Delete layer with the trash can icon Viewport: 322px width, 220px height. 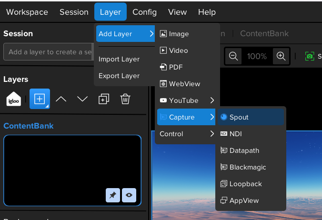tap(125, 99)
